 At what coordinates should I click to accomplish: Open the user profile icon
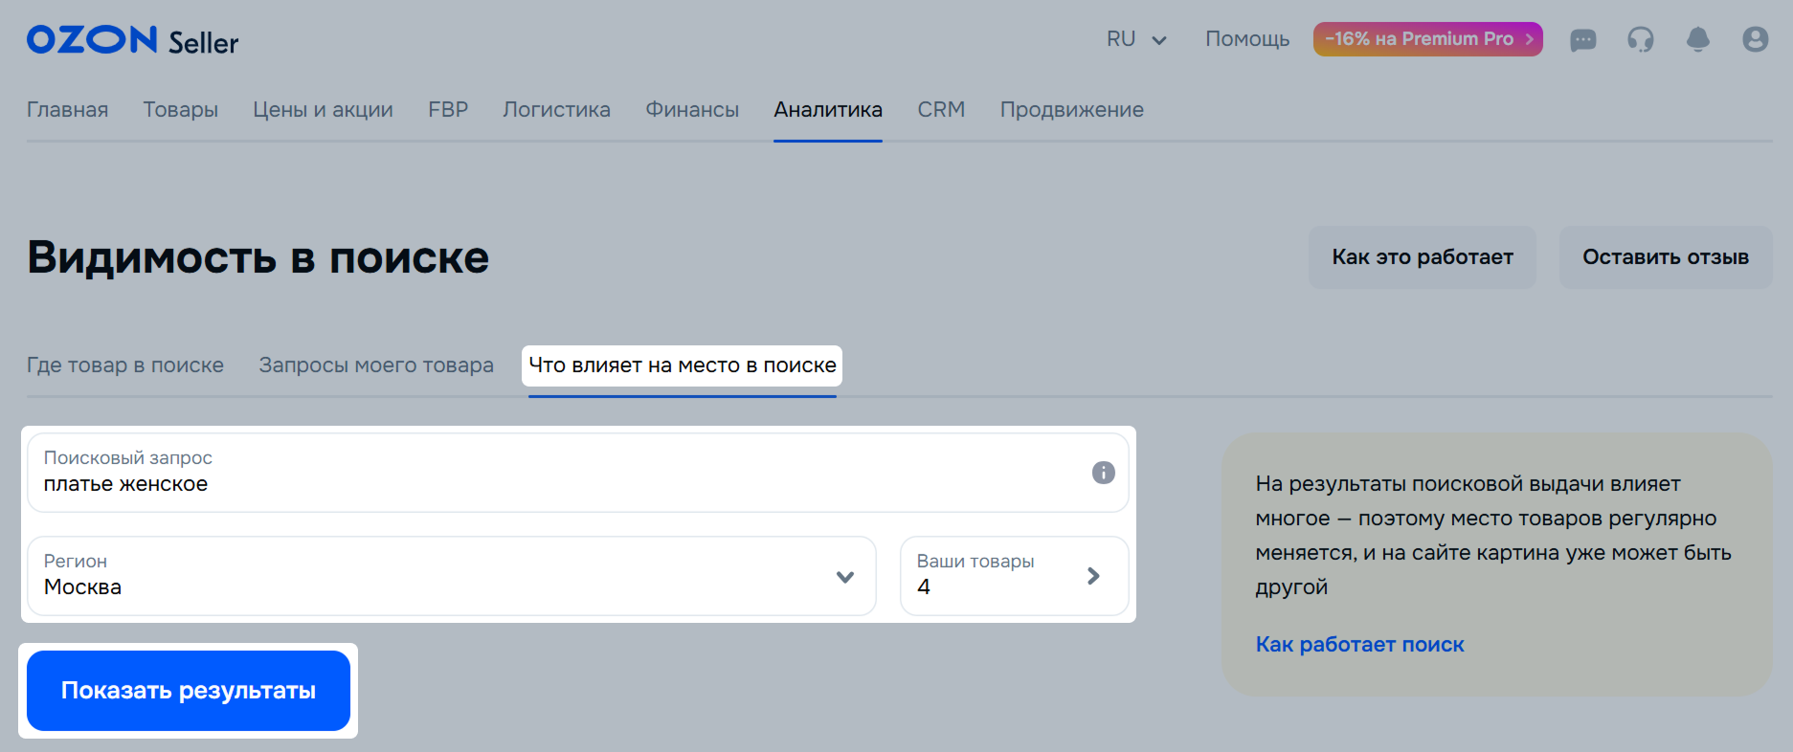pyautogui.click(x=1755, y=39)
